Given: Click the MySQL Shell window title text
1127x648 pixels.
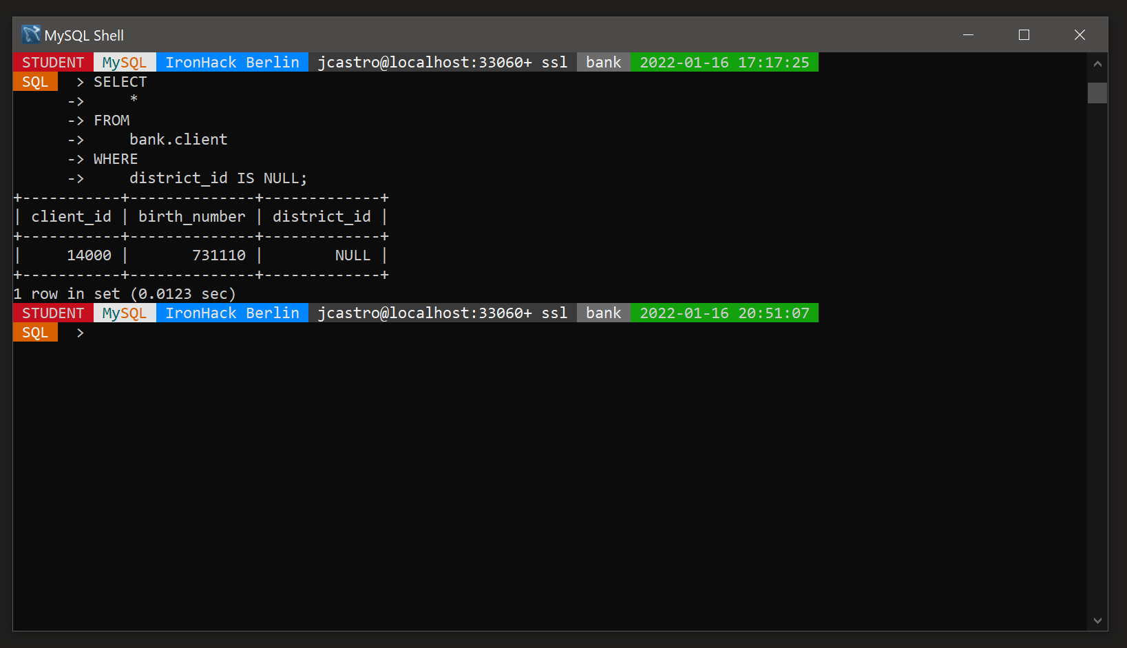Looking at the screenshot, I should pos(84,34).
